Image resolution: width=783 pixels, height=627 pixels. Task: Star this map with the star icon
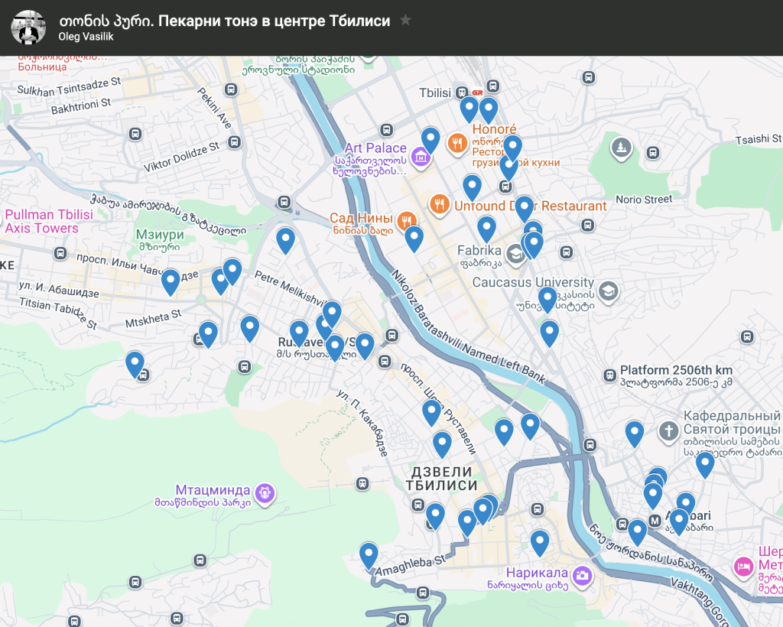pyautogui.click(x=405, y=21)
